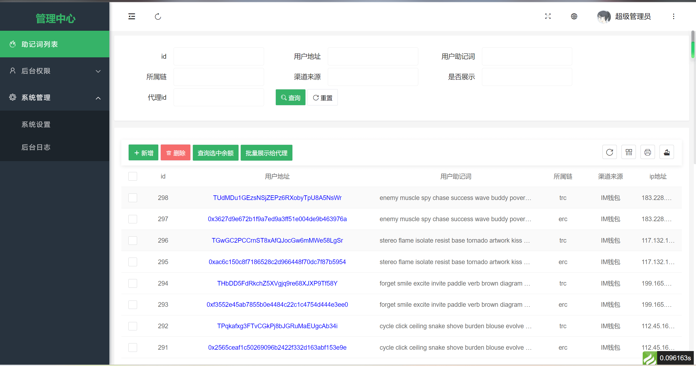Click the hamburger menu icon
696x366 pixels.
[x=132, y=17]
